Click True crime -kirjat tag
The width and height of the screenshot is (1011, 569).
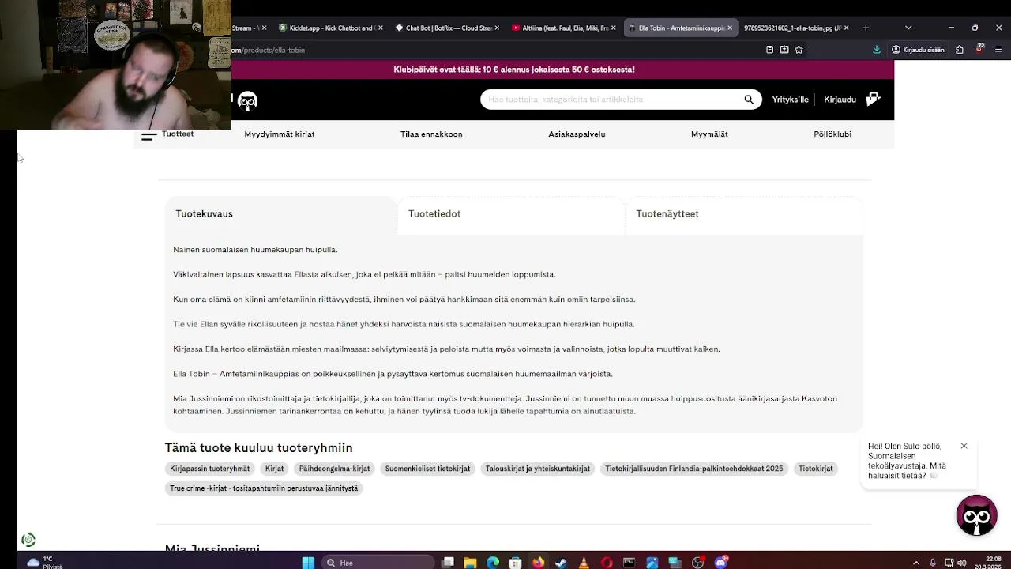(x=264, y=488)
